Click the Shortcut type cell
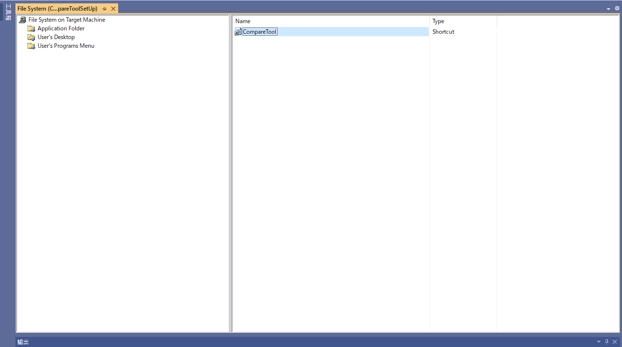 click(x=443, y=32)
